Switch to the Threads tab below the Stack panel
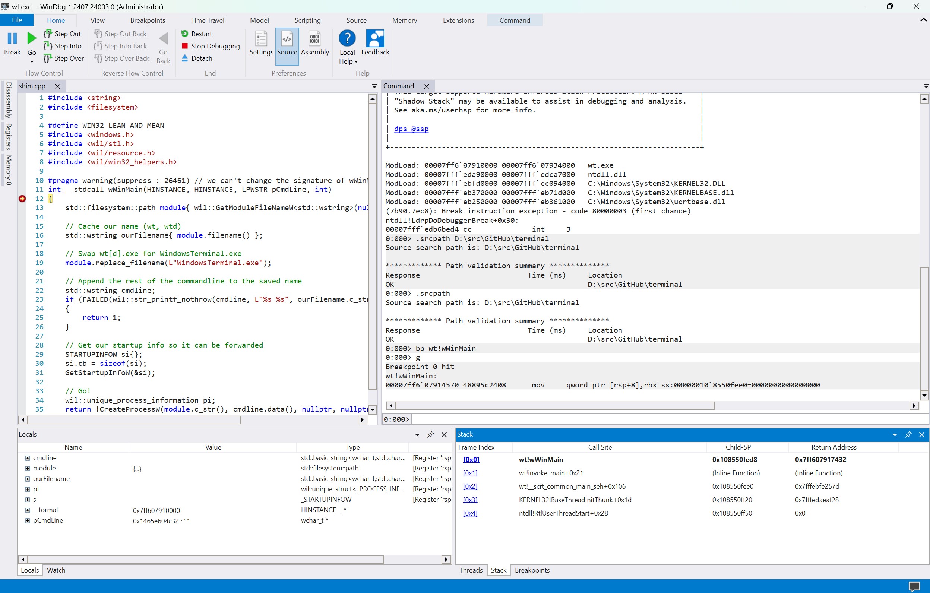Screen dimensions: 930x593 [x=471, y=570]
